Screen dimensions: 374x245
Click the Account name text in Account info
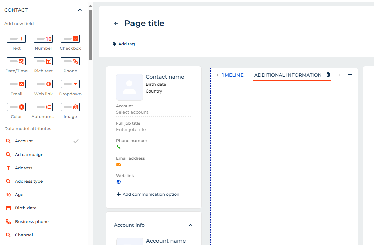(x=166, y=241)
